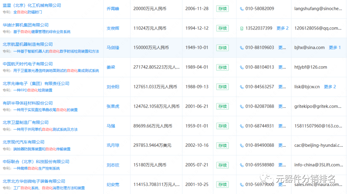Screen dimensions: 347x194
Task: Open patent 基于自动化健康管理的综合业务系统
Action: (x=42, y=31)
